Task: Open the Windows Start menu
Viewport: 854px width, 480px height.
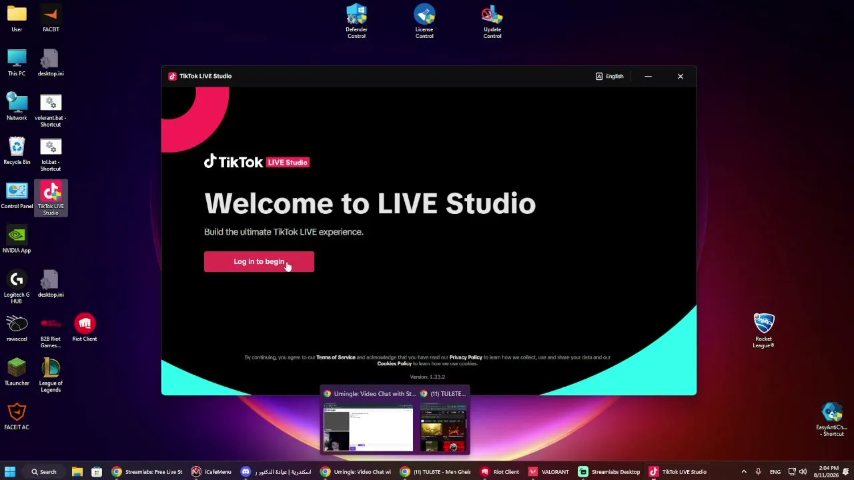Action: [10, 472]
